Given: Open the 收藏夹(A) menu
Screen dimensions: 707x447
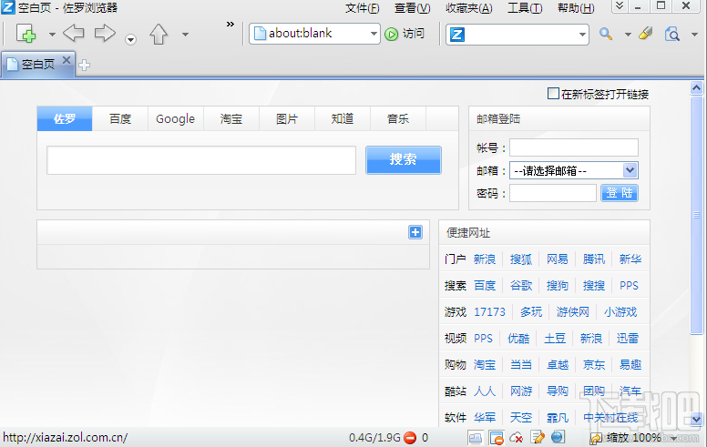Looking at the screenshot, I should point(469,8).
